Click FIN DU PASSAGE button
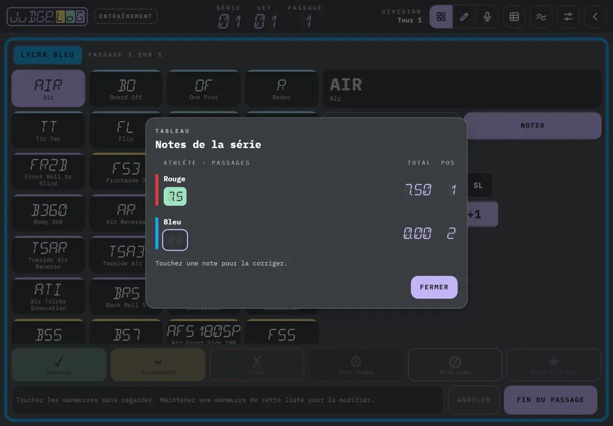Image resolution: width=613 pixels, height=426 pixels. pyautogui.click(x=551, y=400)
